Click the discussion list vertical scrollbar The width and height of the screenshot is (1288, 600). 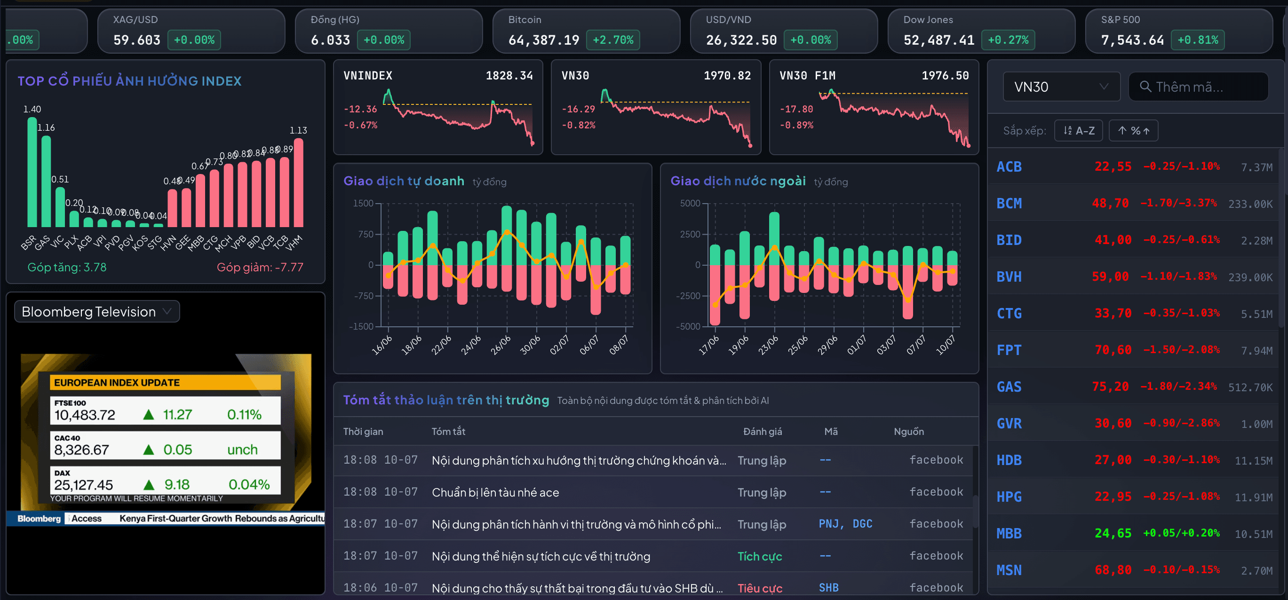pyautogui.click(x=976, y=512)
